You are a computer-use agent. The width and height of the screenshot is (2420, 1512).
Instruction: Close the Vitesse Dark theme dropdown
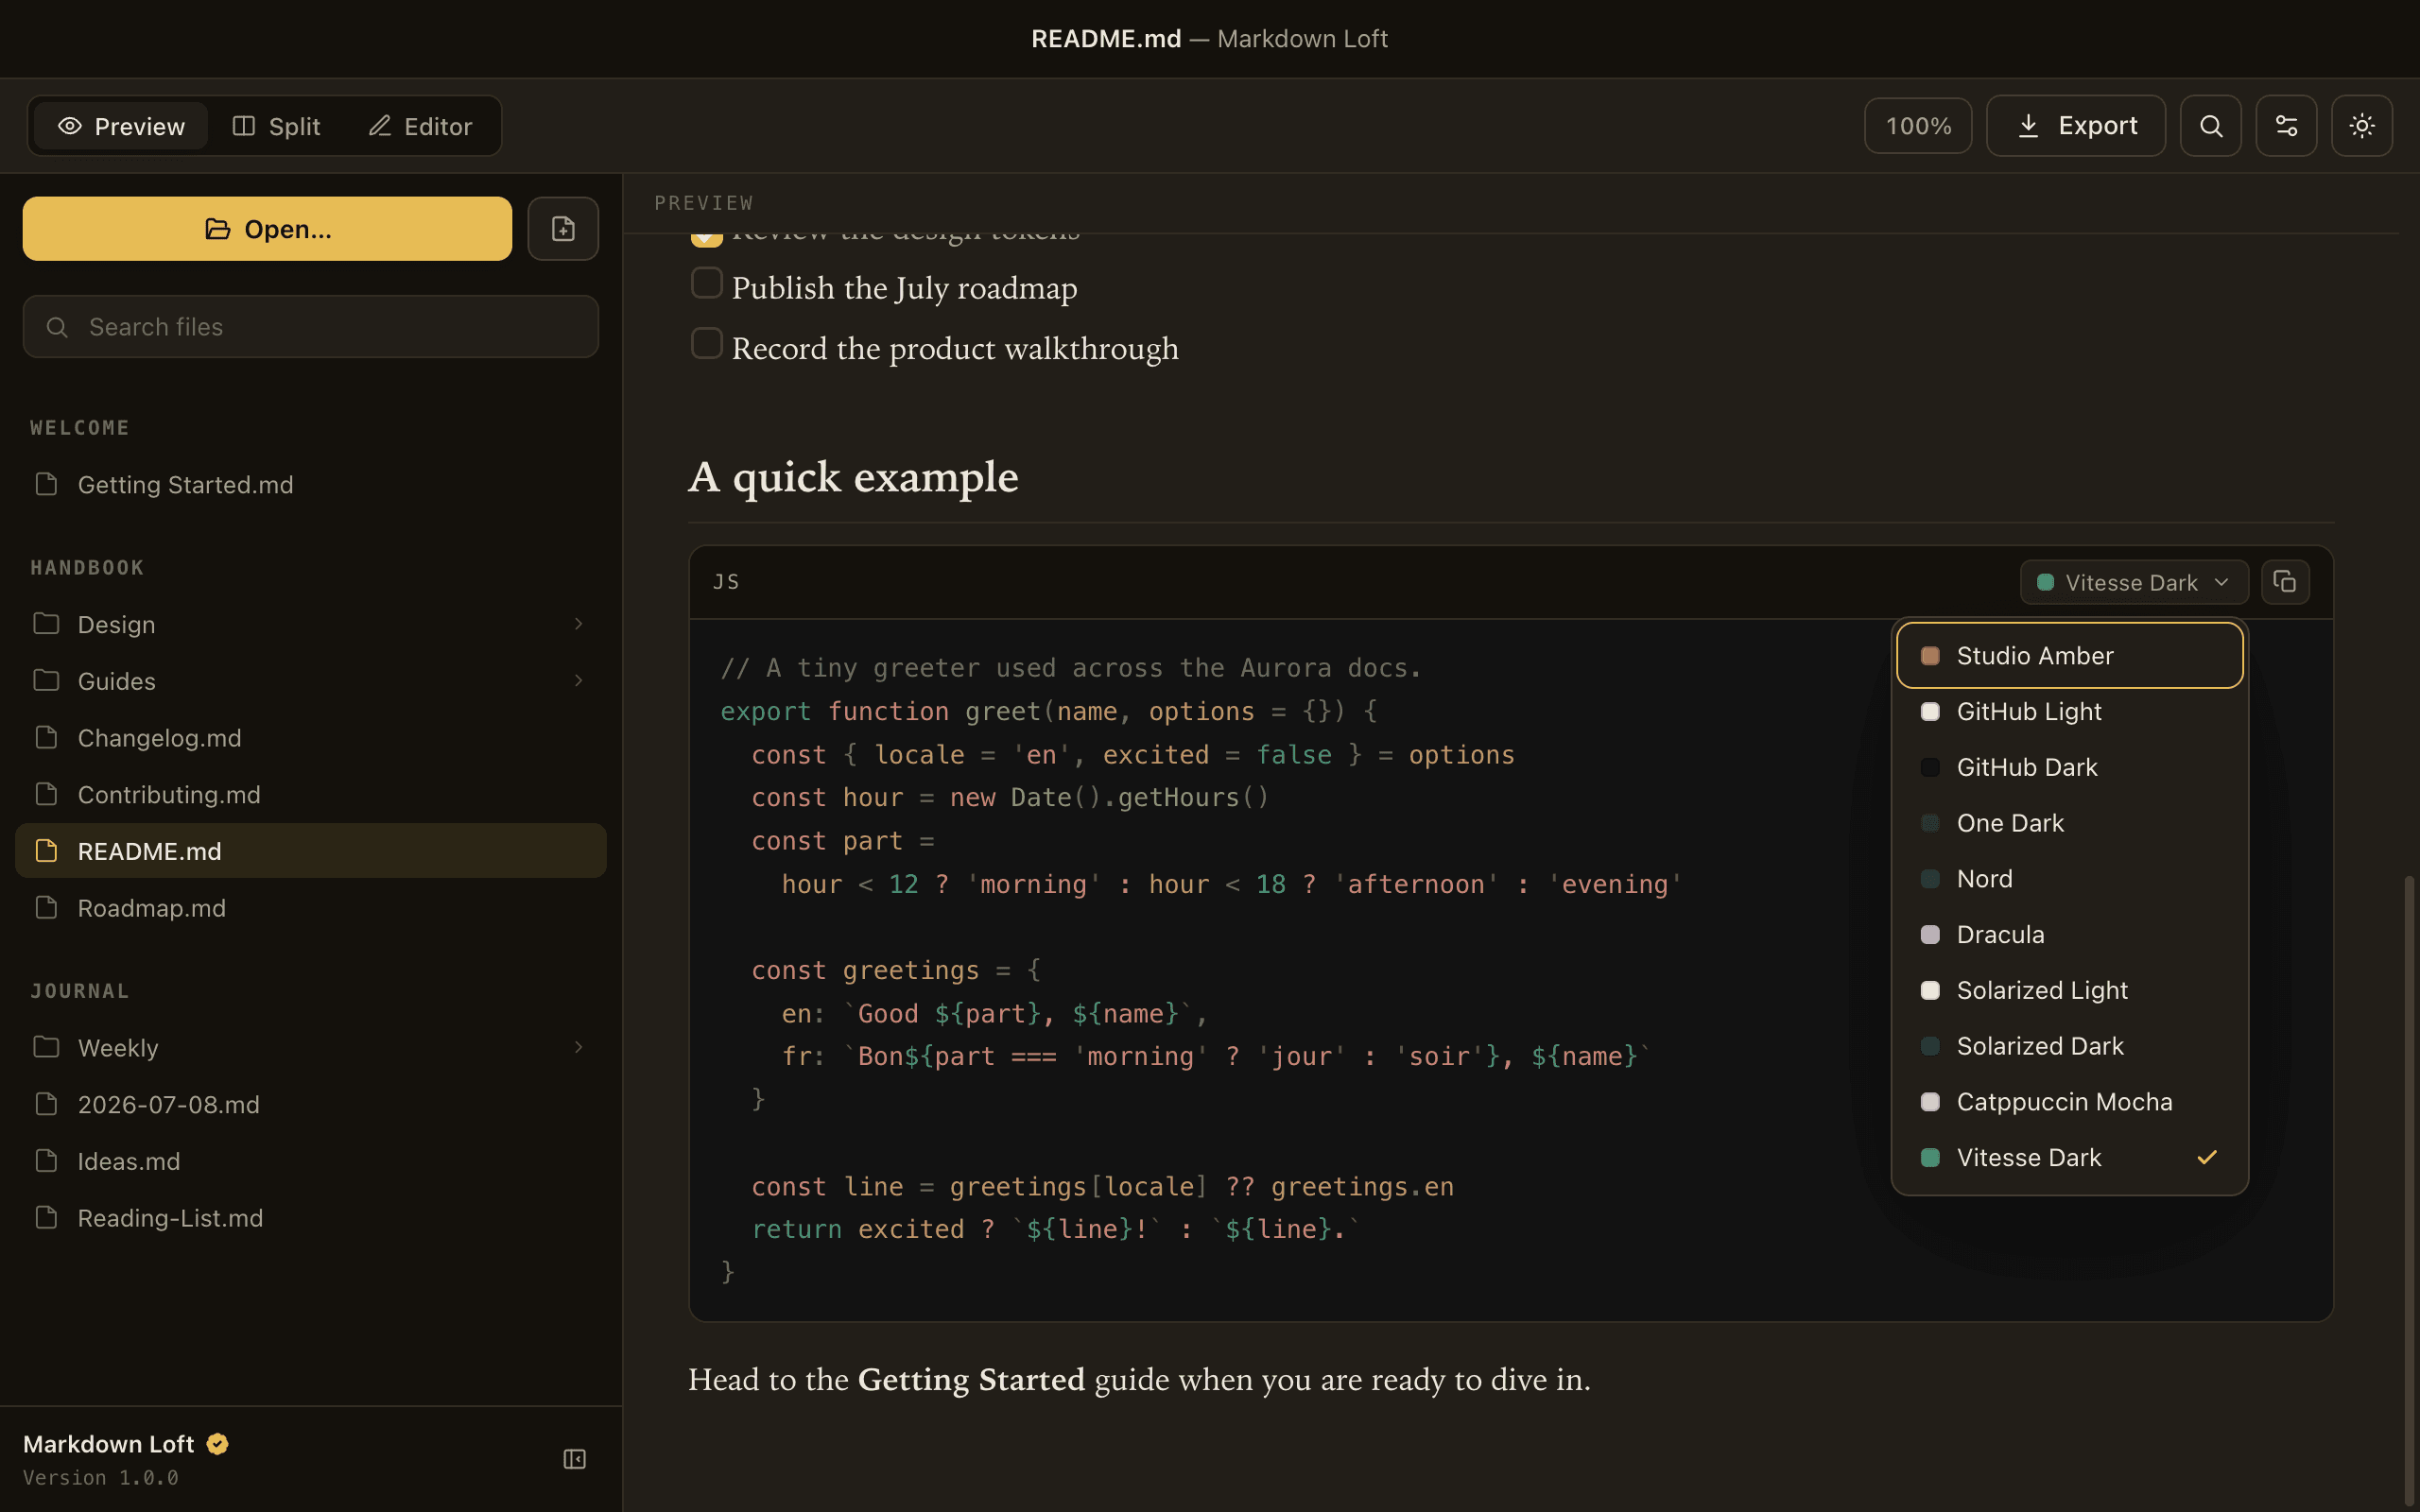pyautogui.click(x=2134, y=582)
